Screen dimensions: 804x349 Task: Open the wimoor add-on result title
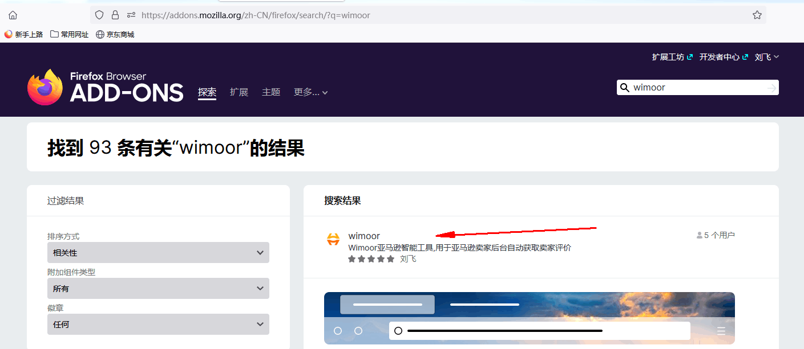point(364,236)
